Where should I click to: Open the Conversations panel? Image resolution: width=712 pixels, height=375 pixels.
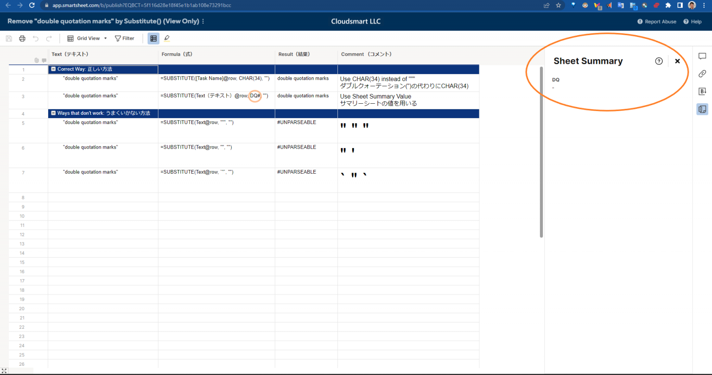tap(702, 56)
